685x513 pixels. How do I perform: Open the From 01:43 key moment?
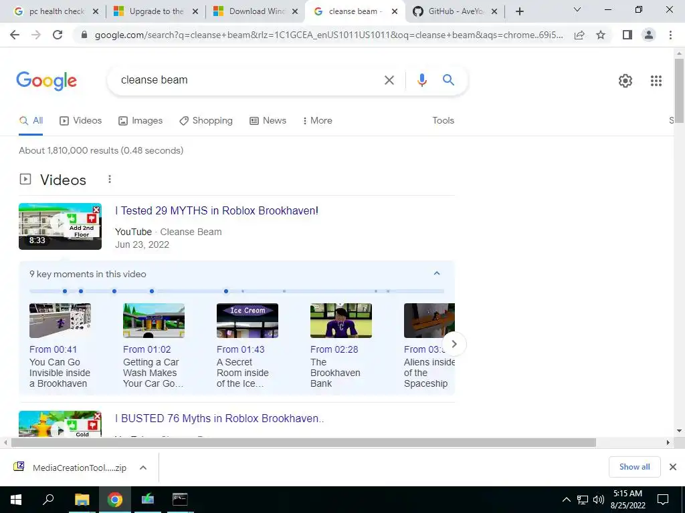[241, 349]
